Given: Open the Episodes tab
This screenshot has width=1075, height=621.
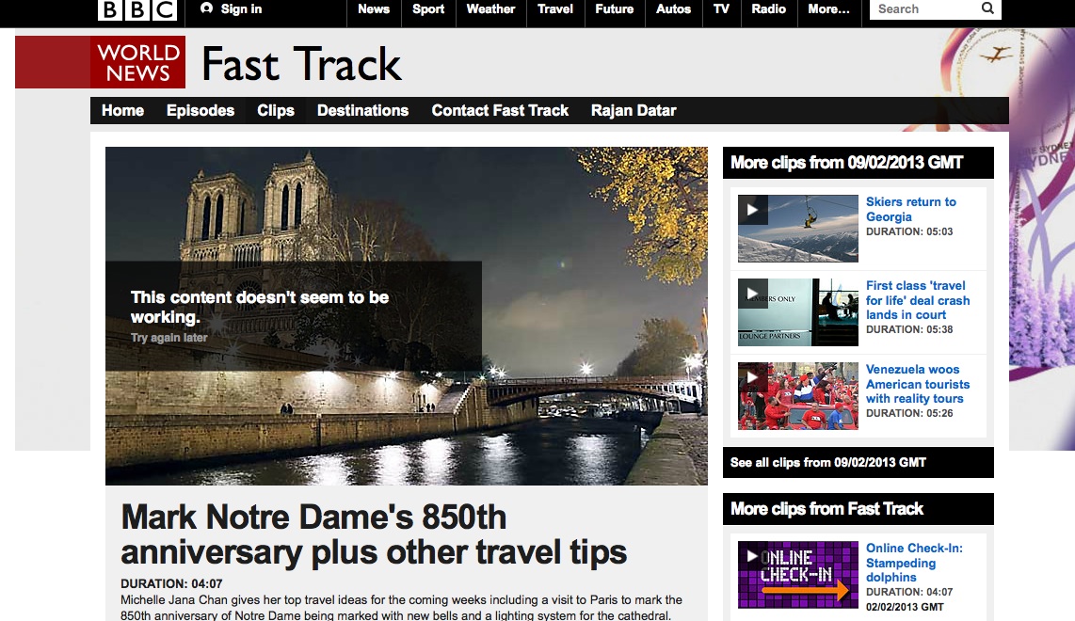Looking at the screenshot, I should click(201, 111).
